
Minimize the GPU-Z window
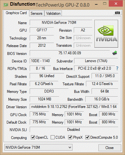coord(96,4)
